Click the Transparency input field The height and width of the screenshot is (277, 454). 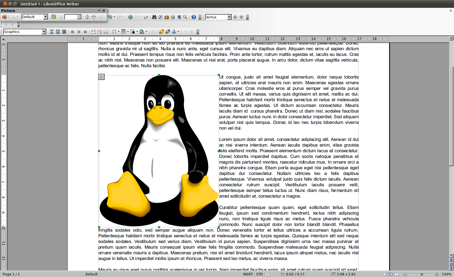(x=71, y=17)
